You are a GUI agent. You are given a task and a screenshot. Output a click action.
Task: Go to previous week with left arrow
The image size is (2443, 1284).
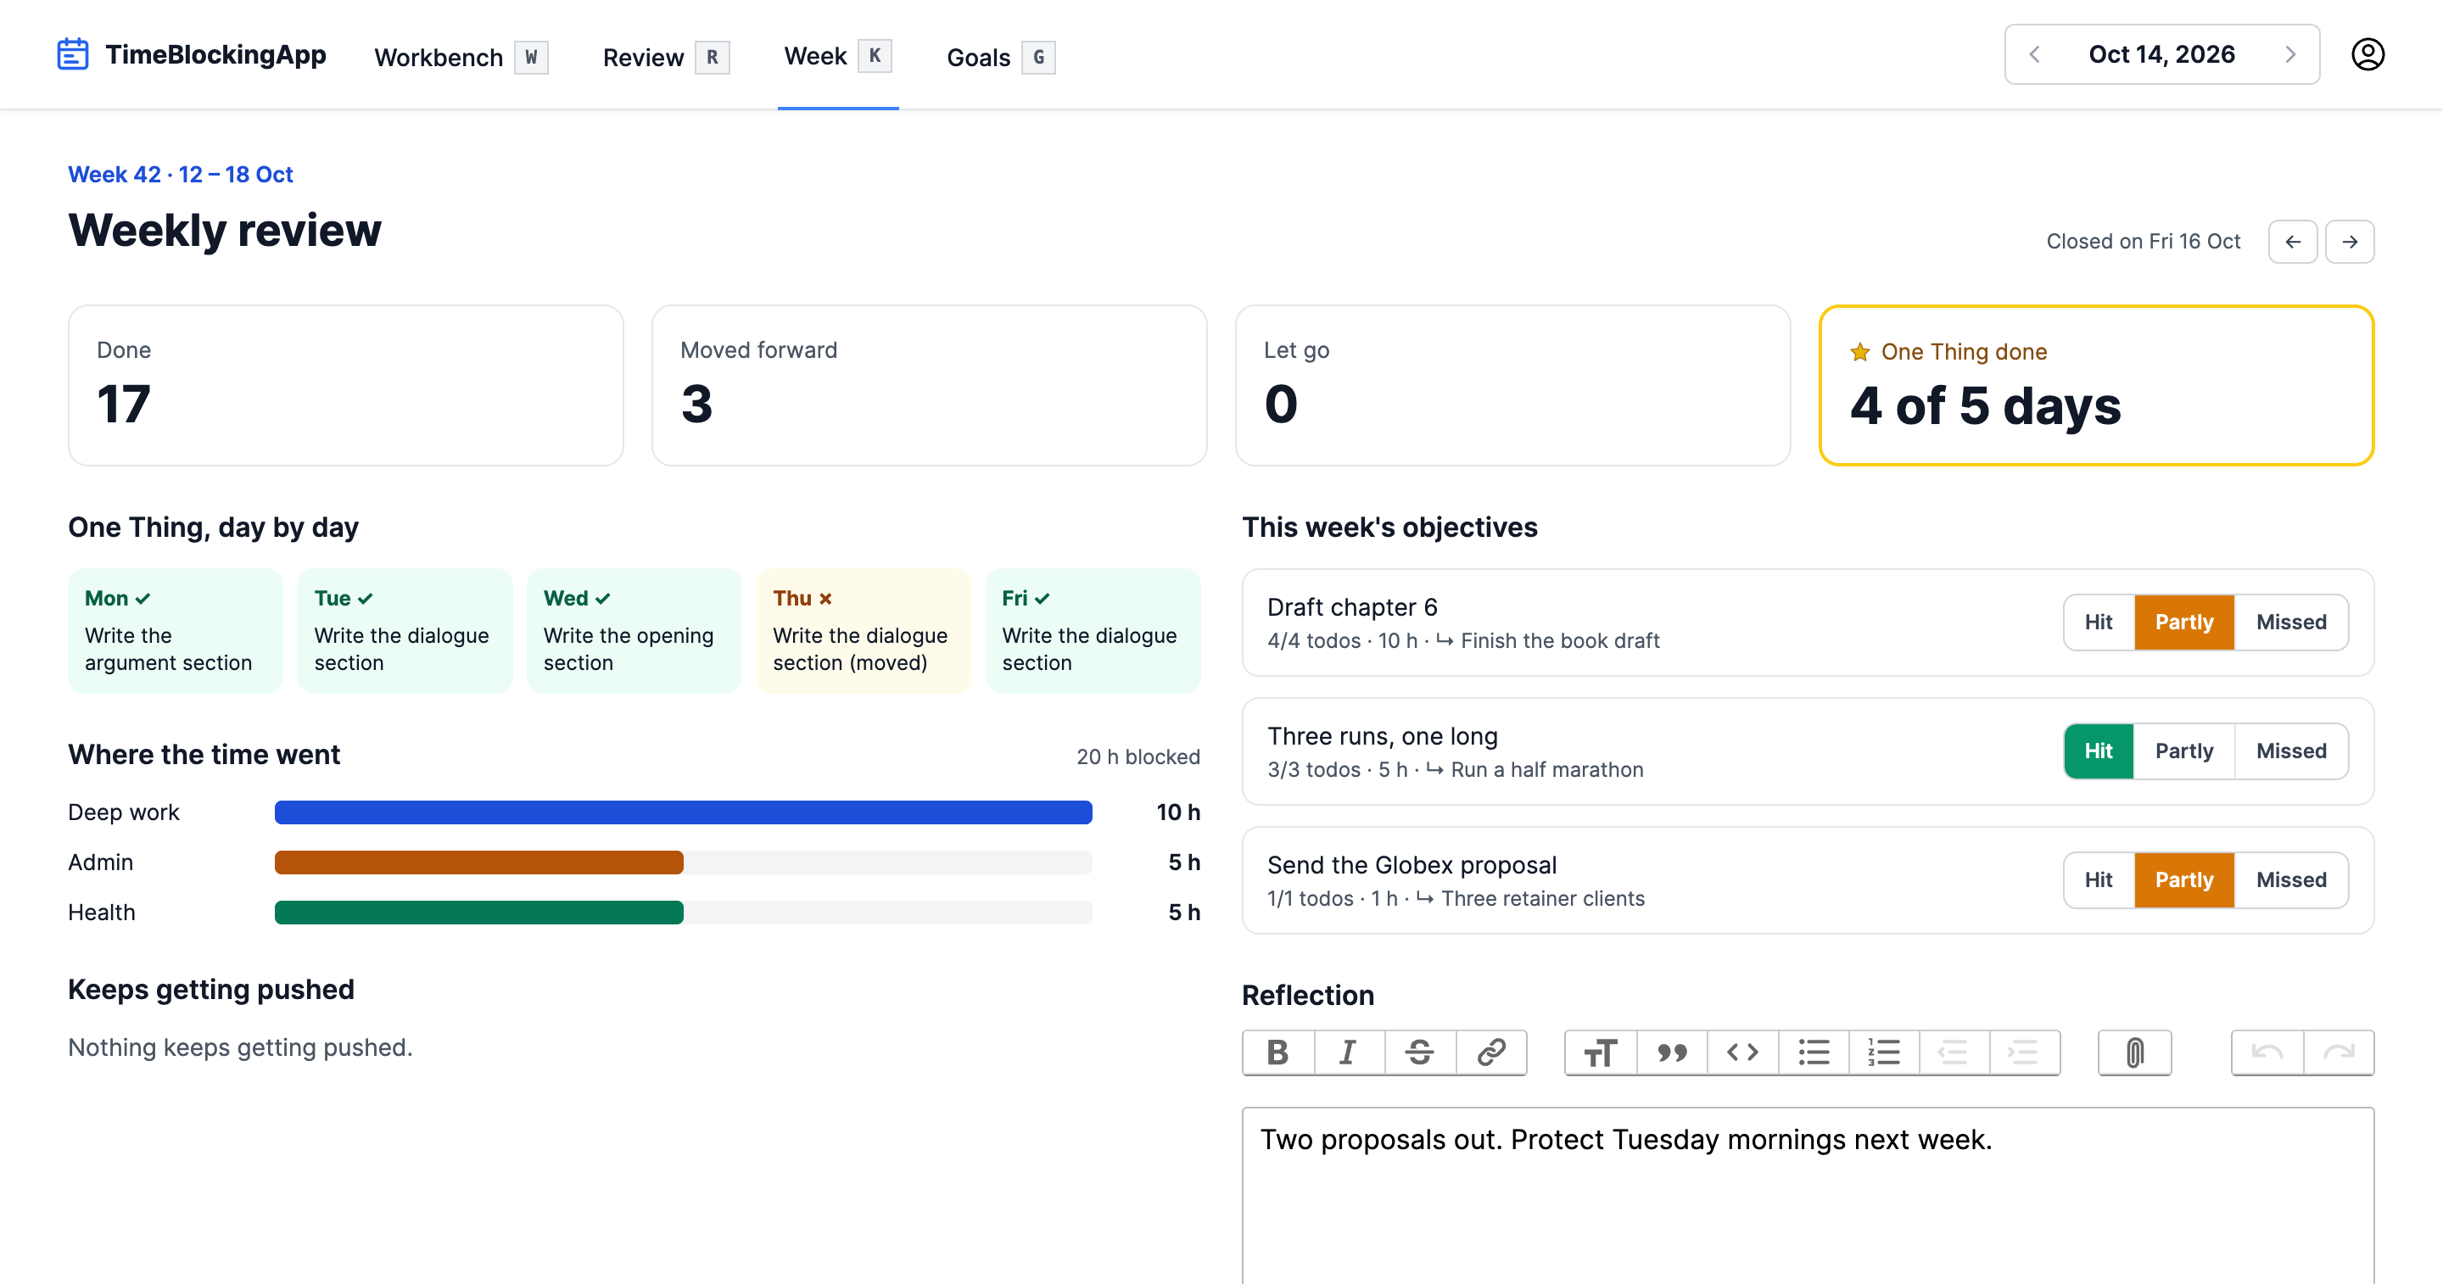tap(2292, 241)
